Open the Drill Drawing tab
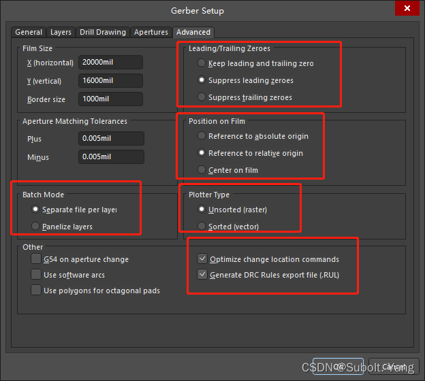425x381 pixels. point(102,32)
